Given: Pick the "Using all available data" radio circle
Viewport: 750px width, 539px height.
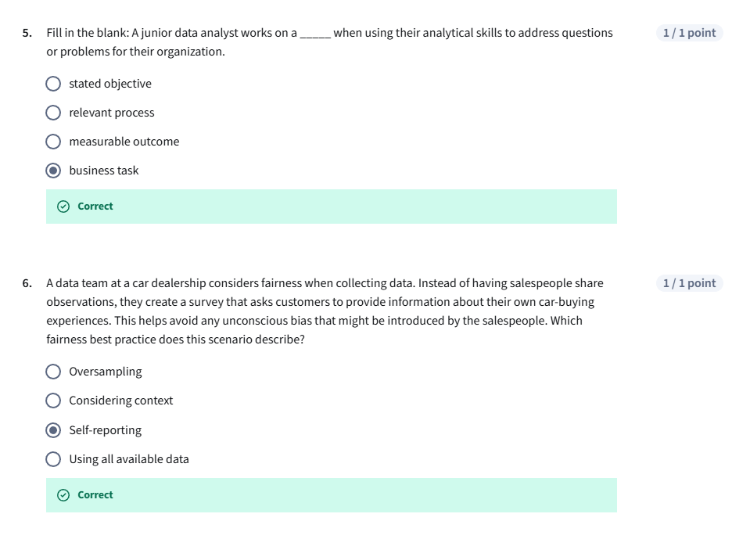Looking at the screenshot, I should click(x=53, y=459).
